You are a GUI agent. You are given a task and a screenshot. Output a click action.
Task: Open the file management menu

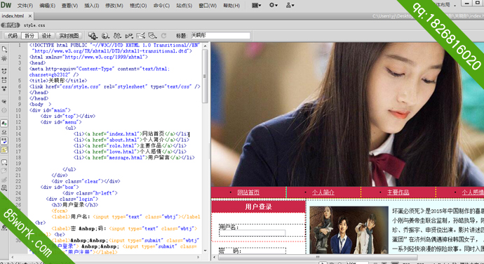pyautogui.click(x=117, y=36)
